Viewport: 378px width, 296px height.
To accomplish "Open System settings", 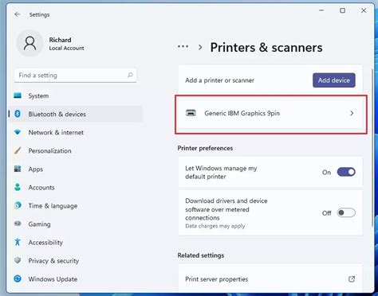I will click(x=76, y=95).
